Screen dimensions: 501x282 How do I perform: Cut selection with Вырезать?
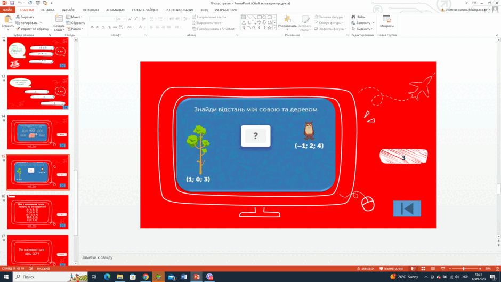(25, 17)
